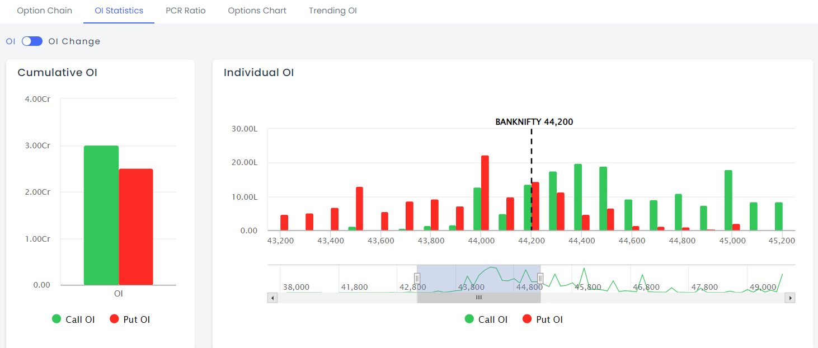
Task: Click the 44,200 x-axis label
Action: tap(532, 241)
